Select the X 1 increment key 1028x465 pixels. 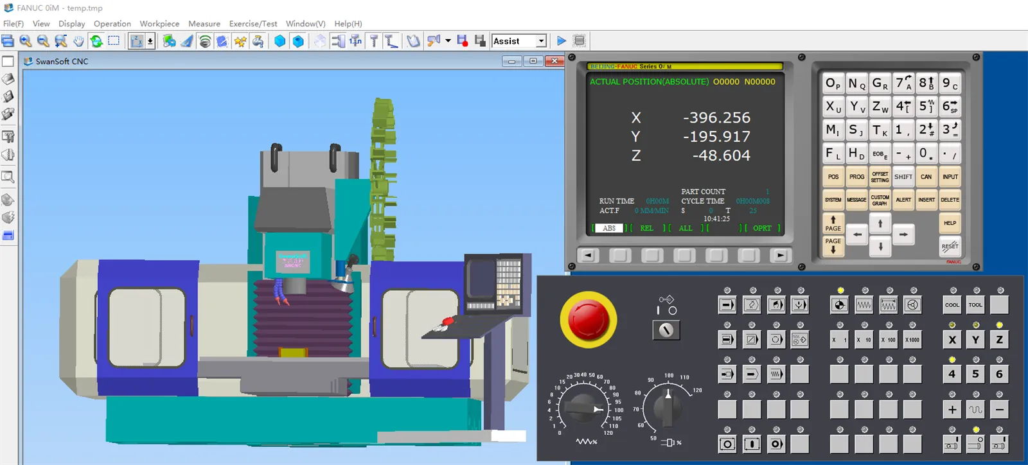pyautogui.click(x=840, y=340)
